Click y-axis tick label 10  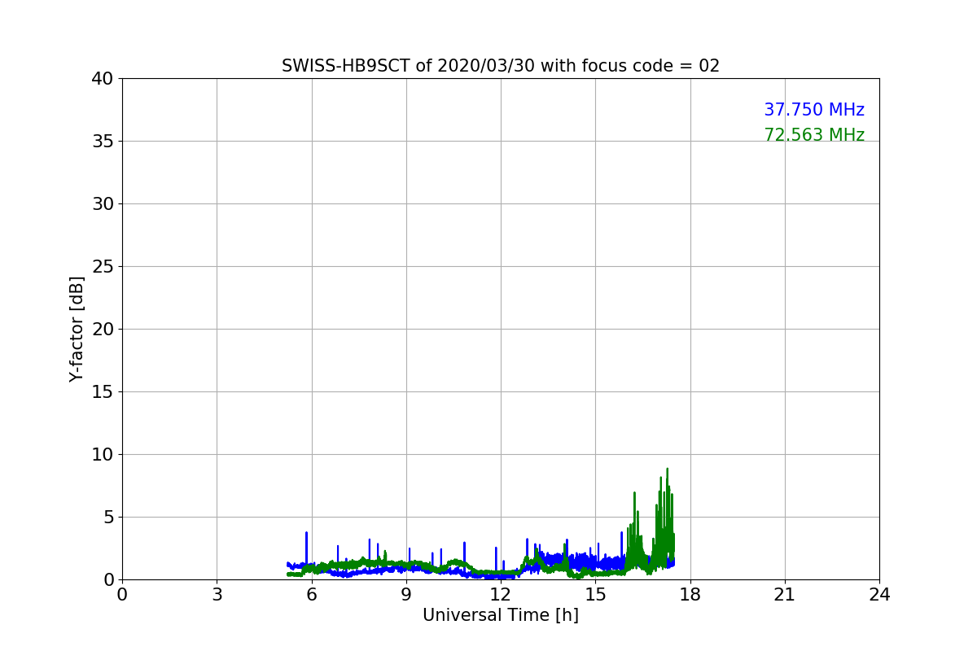click(103, 455)
